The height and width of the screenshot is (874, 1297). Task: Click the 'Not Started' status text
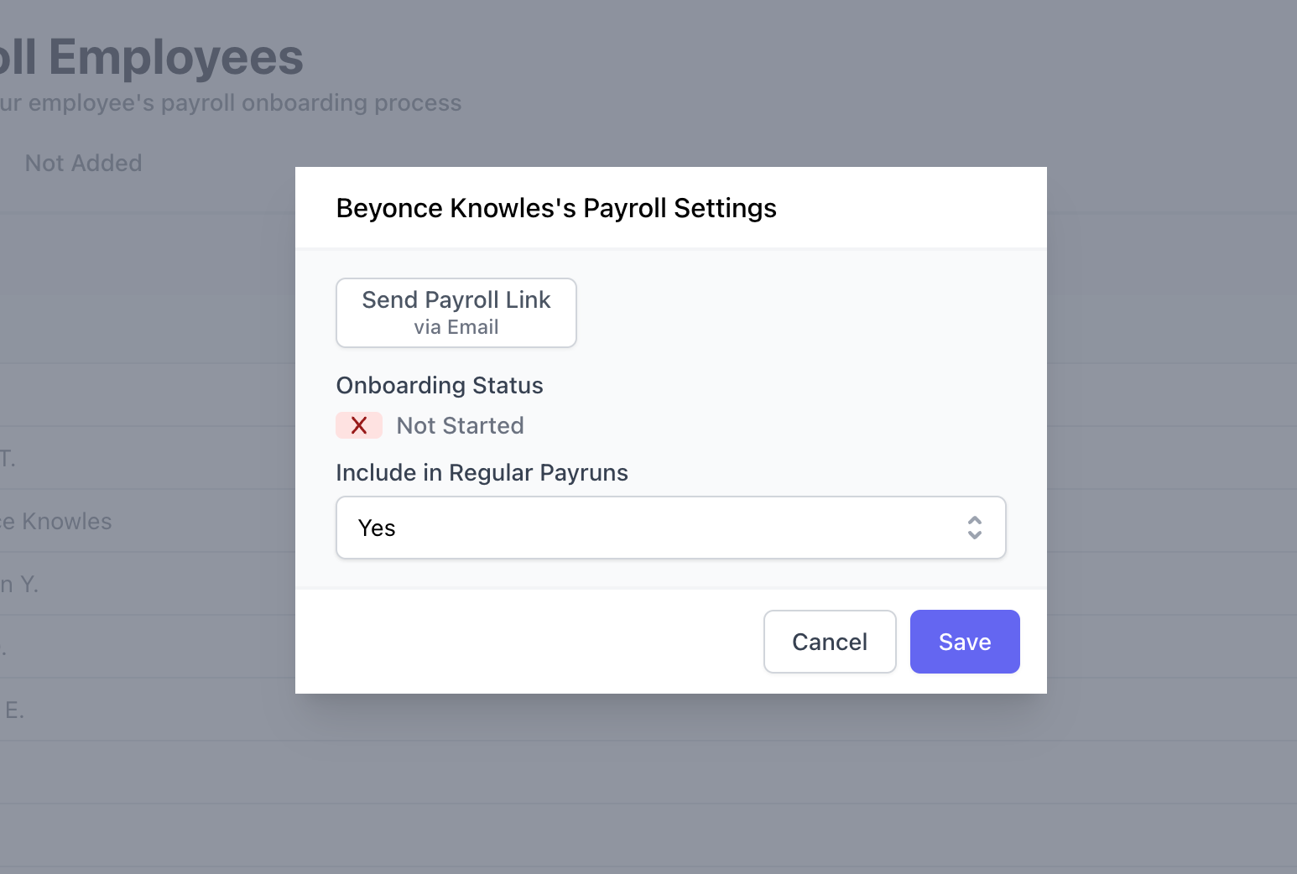(460, 425)
